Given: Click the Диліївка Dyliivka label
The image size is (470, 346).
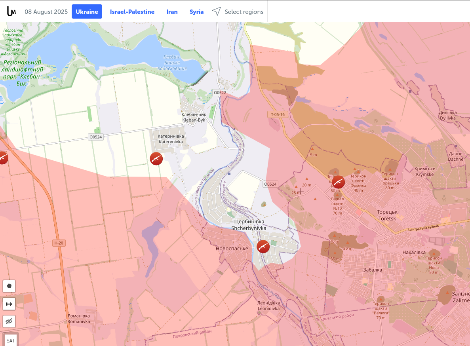Looking at the screenshot, I should [448, 115].
